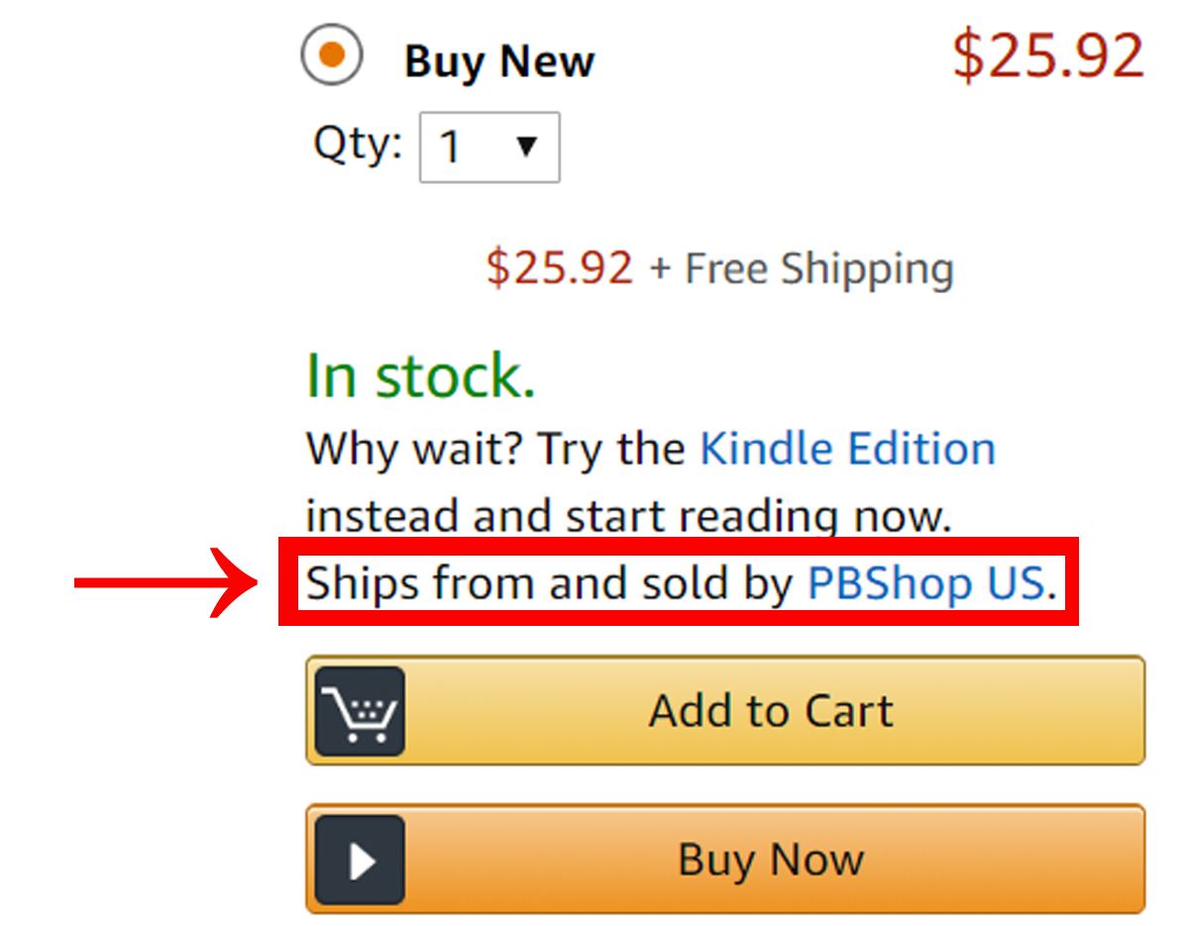Viewport: 1189px width, 926px height.
Task: Click the "Why wait? Try the" text
Action: coord(494,449)
